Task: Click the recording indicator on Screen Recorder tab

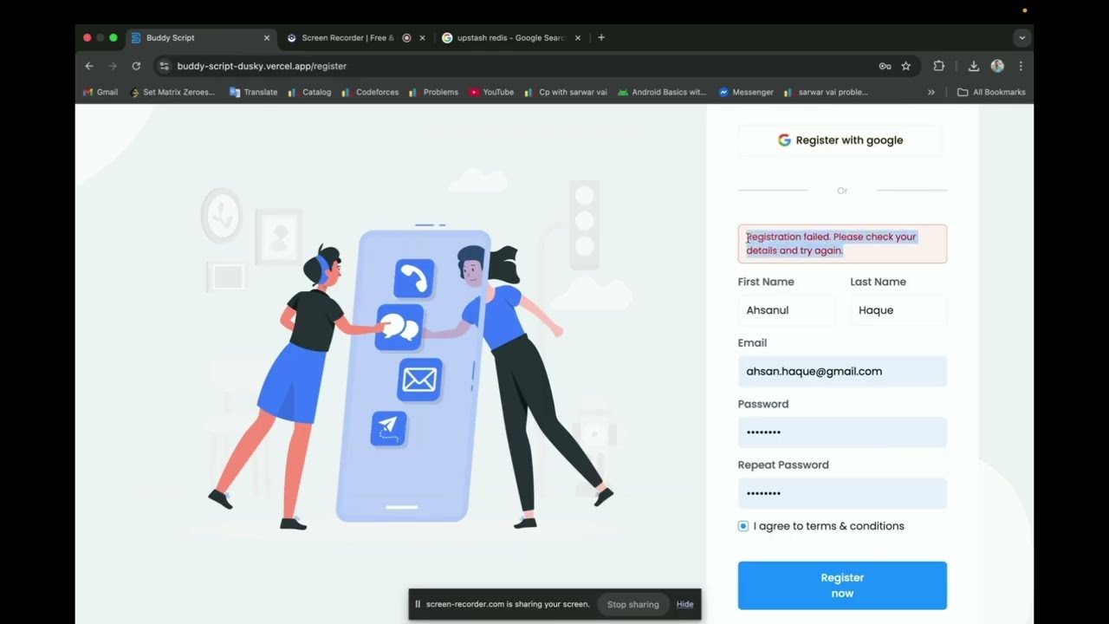Action: click(x=406, y=38)
